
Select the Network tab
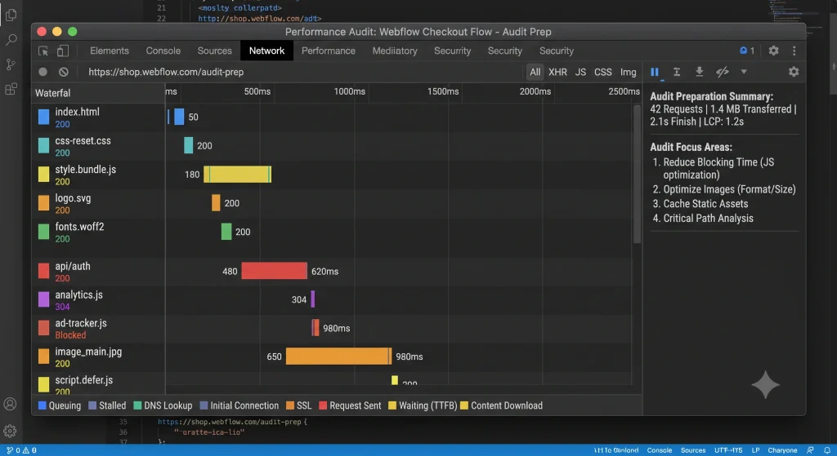[267, 51]
